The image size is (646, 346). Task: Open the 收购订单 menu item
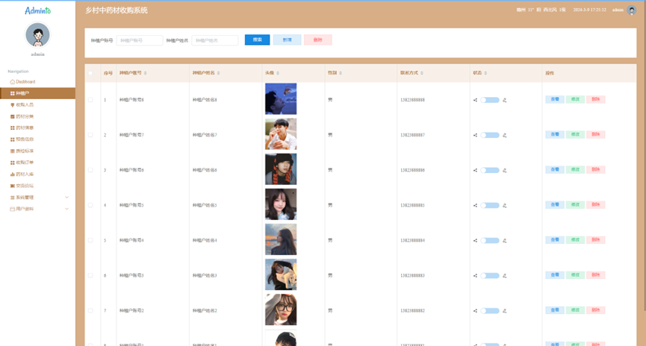(x=37, y=163)
